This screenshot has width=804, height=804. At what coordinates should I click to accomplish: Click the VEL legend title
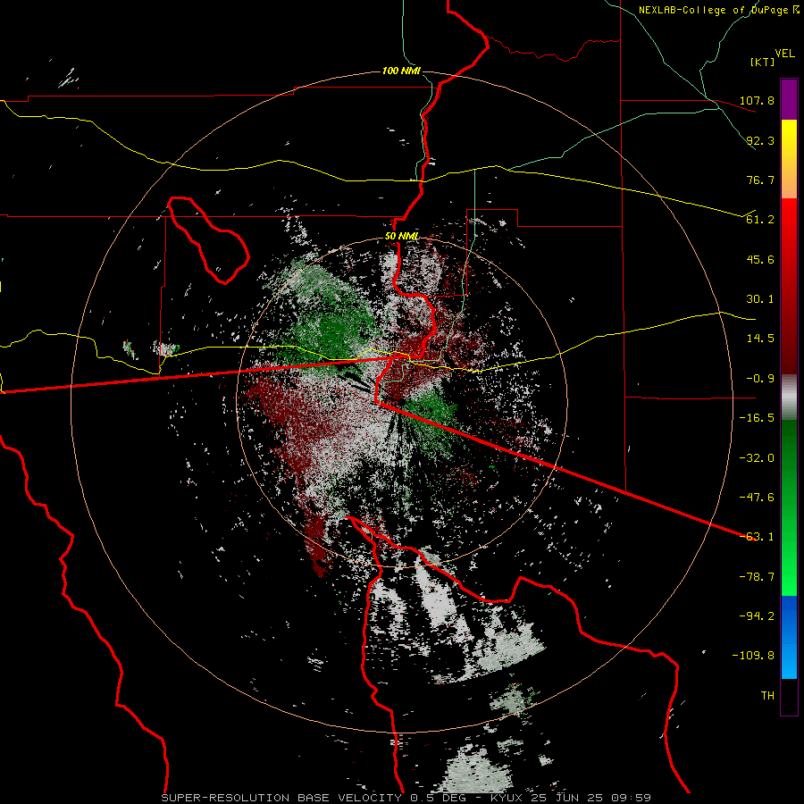(x=784, y=54)
